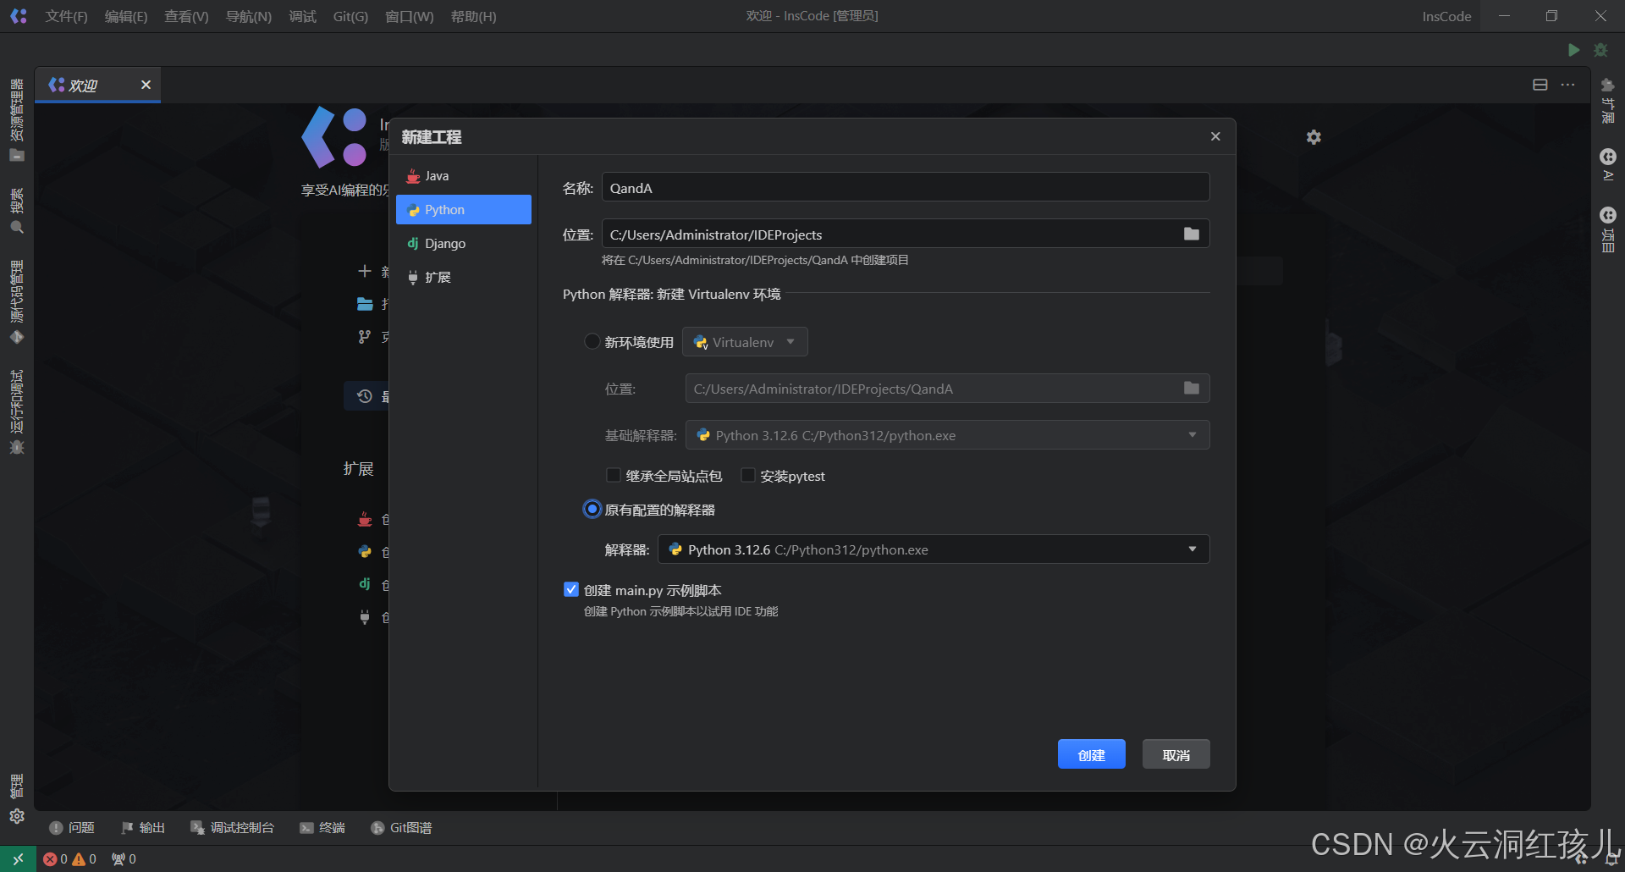The image size is (1625, 872).
Task: Open the Git图谱 bottom panel
Action: (402, 827)
